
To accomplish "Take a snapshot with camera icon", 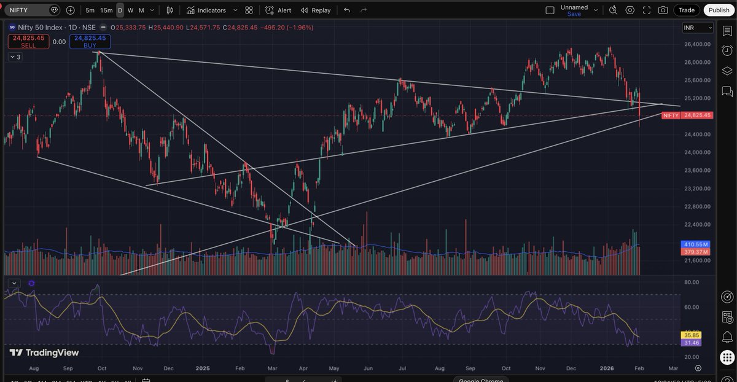I will tap(663, 10).
